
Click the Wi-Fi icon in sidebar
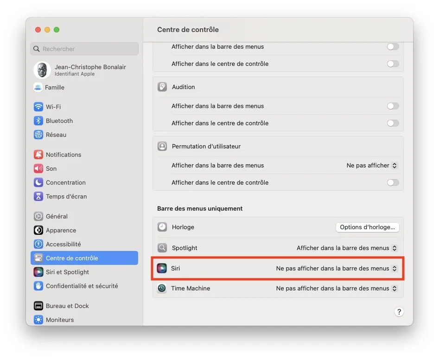38,107
